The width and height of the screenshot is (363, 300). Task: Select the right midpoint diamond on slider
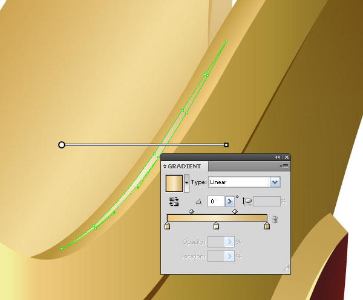point(235,211)
